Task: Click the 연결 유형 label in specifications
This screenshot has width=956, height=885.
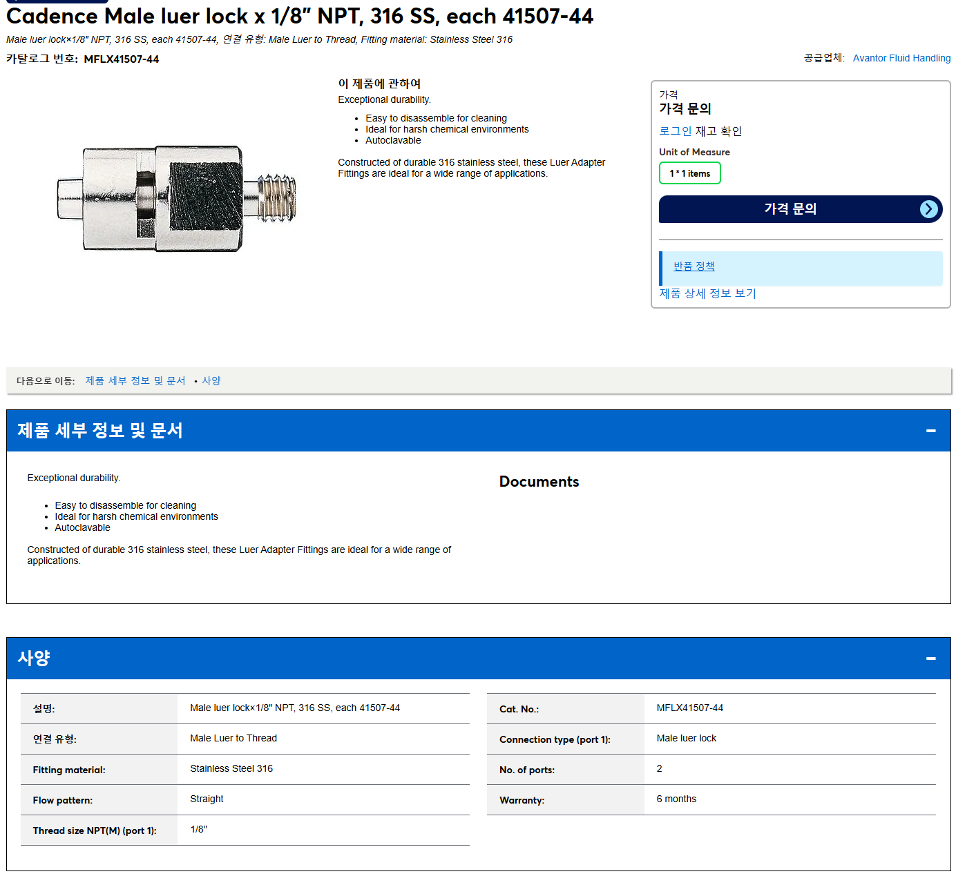Action: point(55,739)
